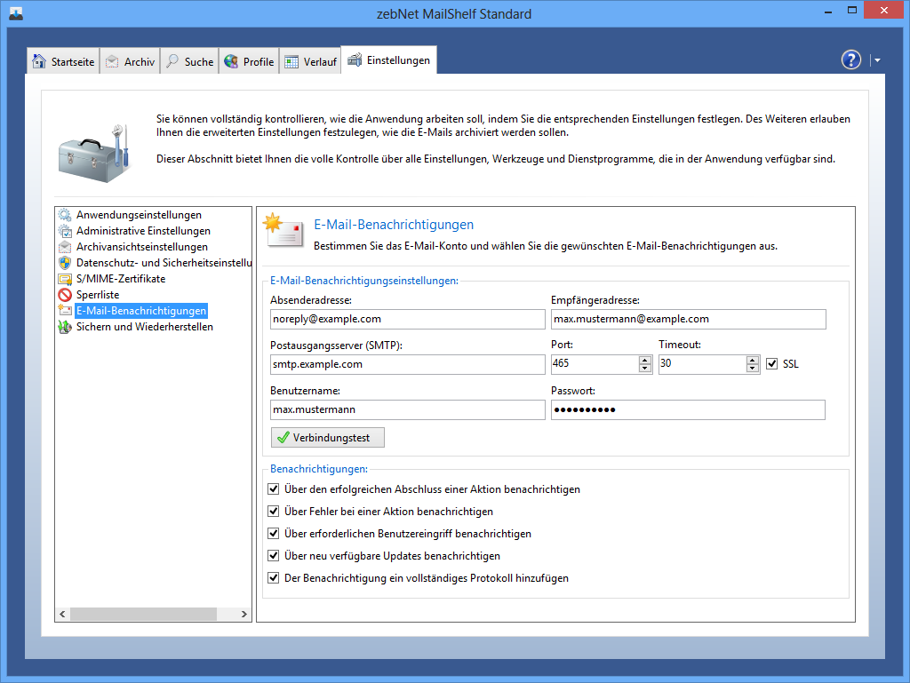The image size is (910, 683).
Task: Switch to the Startseite tab
Action: [x=63, y=61]
